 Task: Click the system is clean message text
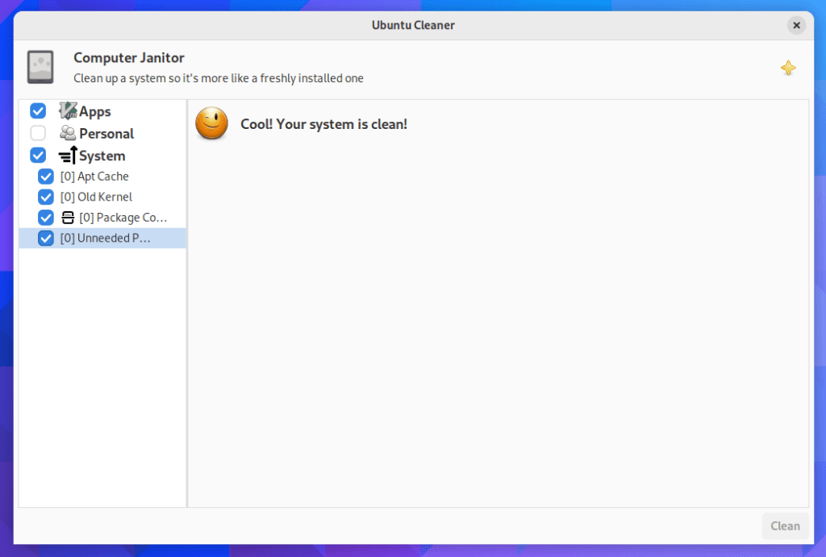click(x=323, y=123)
